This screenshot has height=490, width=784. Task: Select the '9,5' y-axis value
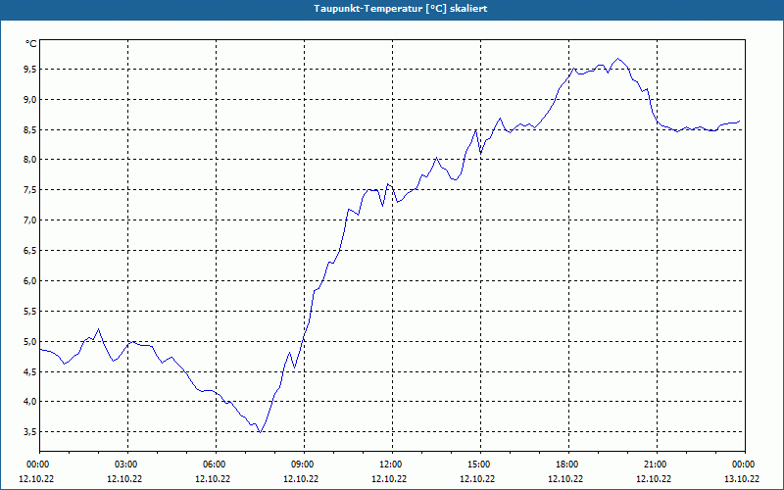[30, 69]
